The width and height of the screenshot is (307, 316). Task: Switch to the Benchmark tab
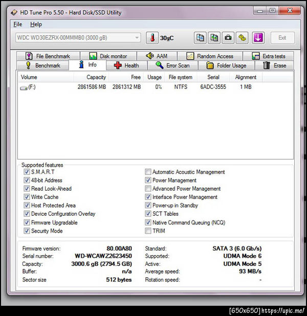pos(42,65)
